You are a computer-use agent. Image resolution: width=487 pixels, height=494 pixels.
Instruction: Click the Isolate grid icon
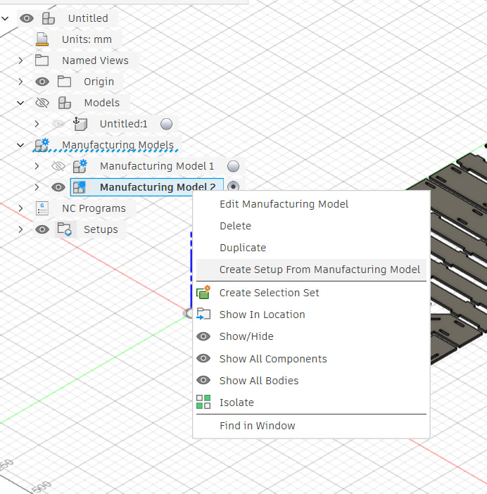pos(203,402)
